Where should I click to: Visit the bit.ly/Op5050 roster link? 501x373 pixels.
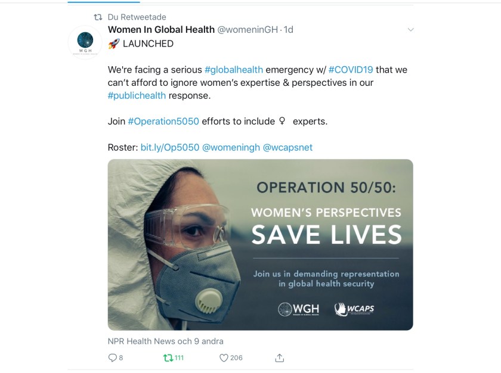(170, 147)
